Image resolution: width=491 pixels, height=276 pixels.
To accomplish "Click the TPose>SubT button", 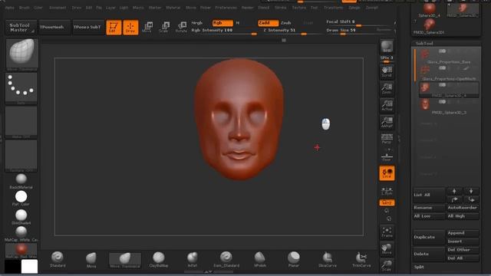I will (x=87, y=28).
